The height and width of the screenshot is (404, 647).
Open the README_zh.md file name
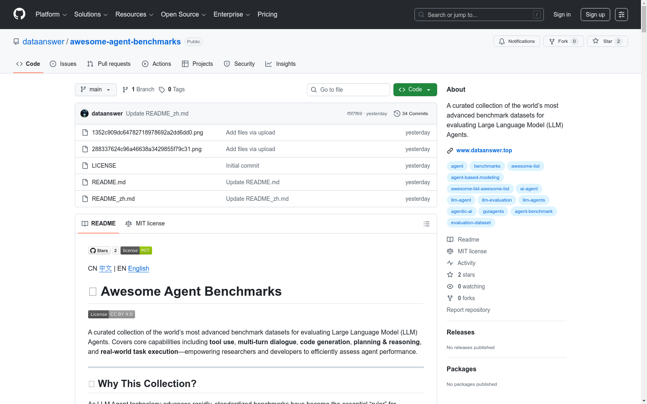(x=113, y=199)
